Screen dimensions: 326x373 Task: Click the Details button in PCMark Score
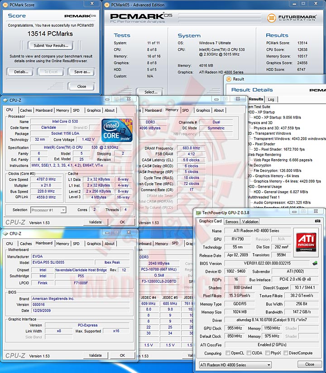click(21, 72)
